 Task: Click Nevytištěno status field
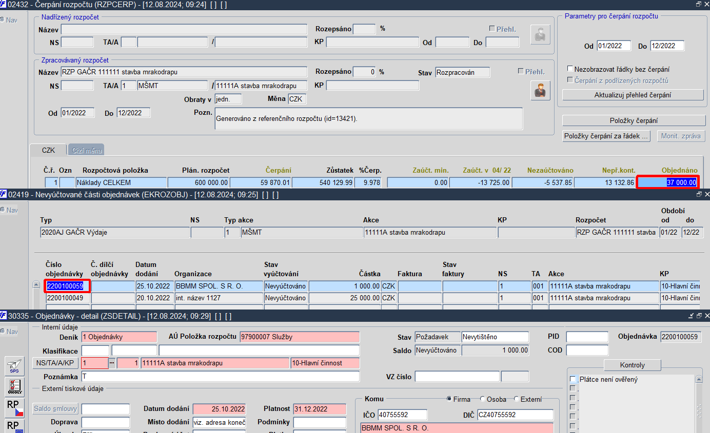click(495, 337)
